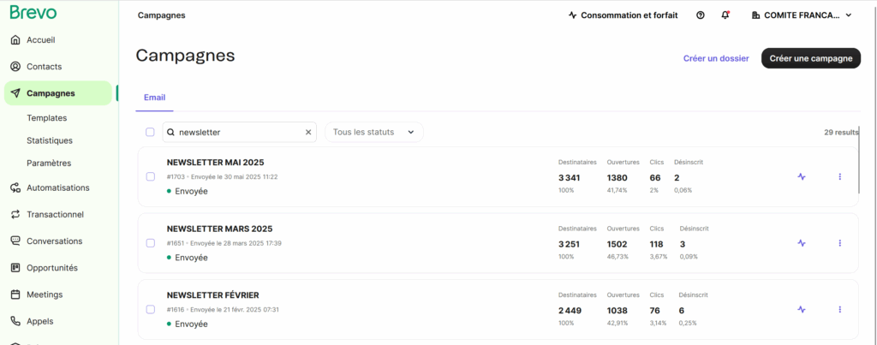Open Consommation et forfait
The image size is (877, 345).
[x=623, y=15]
